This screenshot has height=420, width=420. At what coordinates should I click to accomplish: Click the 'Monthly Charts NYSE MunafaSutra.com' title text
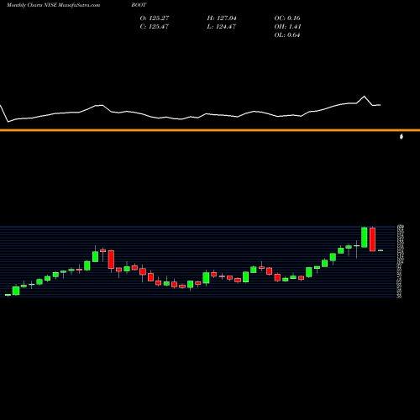pos(53,5)
